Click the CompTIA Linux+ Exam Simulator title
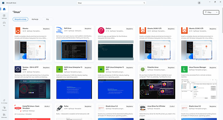223x120 pixels. click(x=31, y=107)
